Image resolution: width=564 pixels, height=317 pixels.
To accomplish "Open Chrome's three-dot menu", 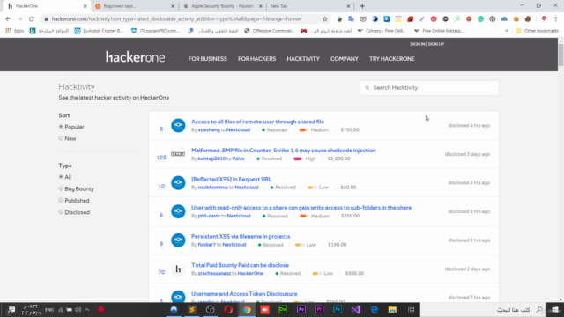I will click(x=556, y=19).
